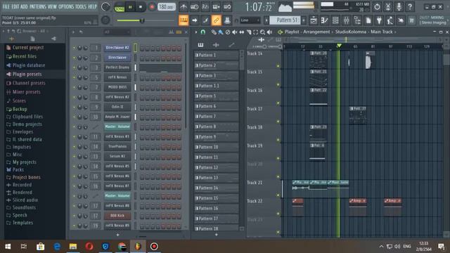The width and height of the screenshot is (450, 253).
Task: Select the playlist Draw pencil tool
Action: coord(214,32)
